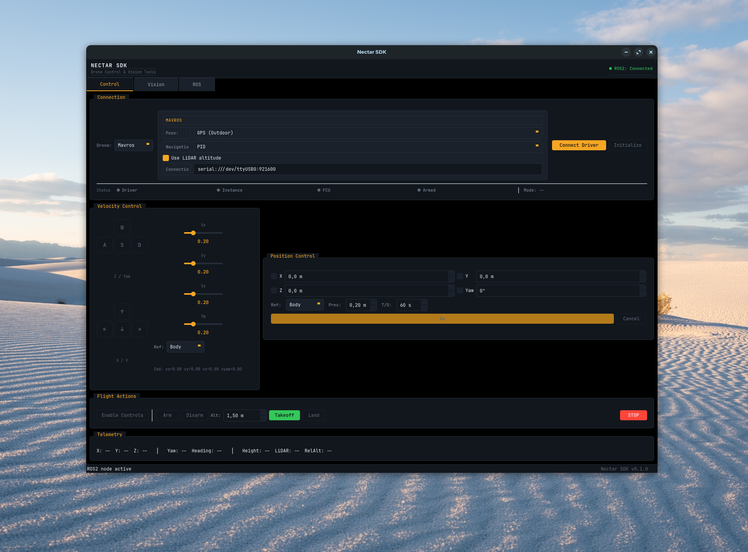
Task: Switch to the Control tab
Action: tap(110, 84)
